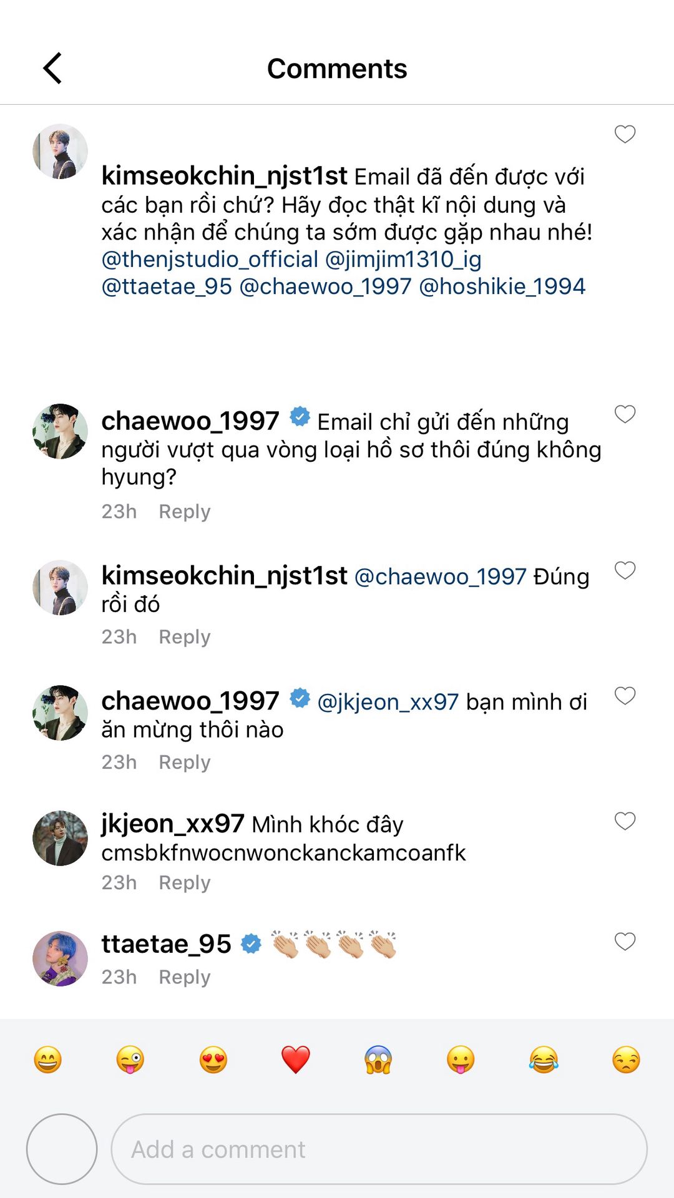Like the top kimseokchin_njst1st email comment
674x1198 pixels.
pyautogui.click(x=625, y=134)
